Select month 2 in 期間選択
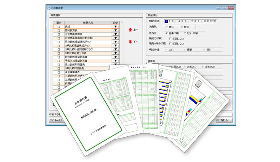Image resolution: width=280 pixels, height=162 pixels. [169, 21]
